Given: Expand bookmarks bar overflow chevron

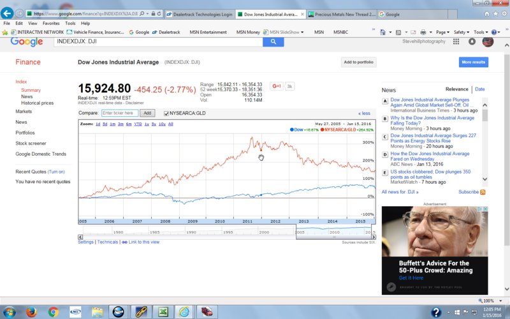Looking at the screenshot, I should pos(374,29).
